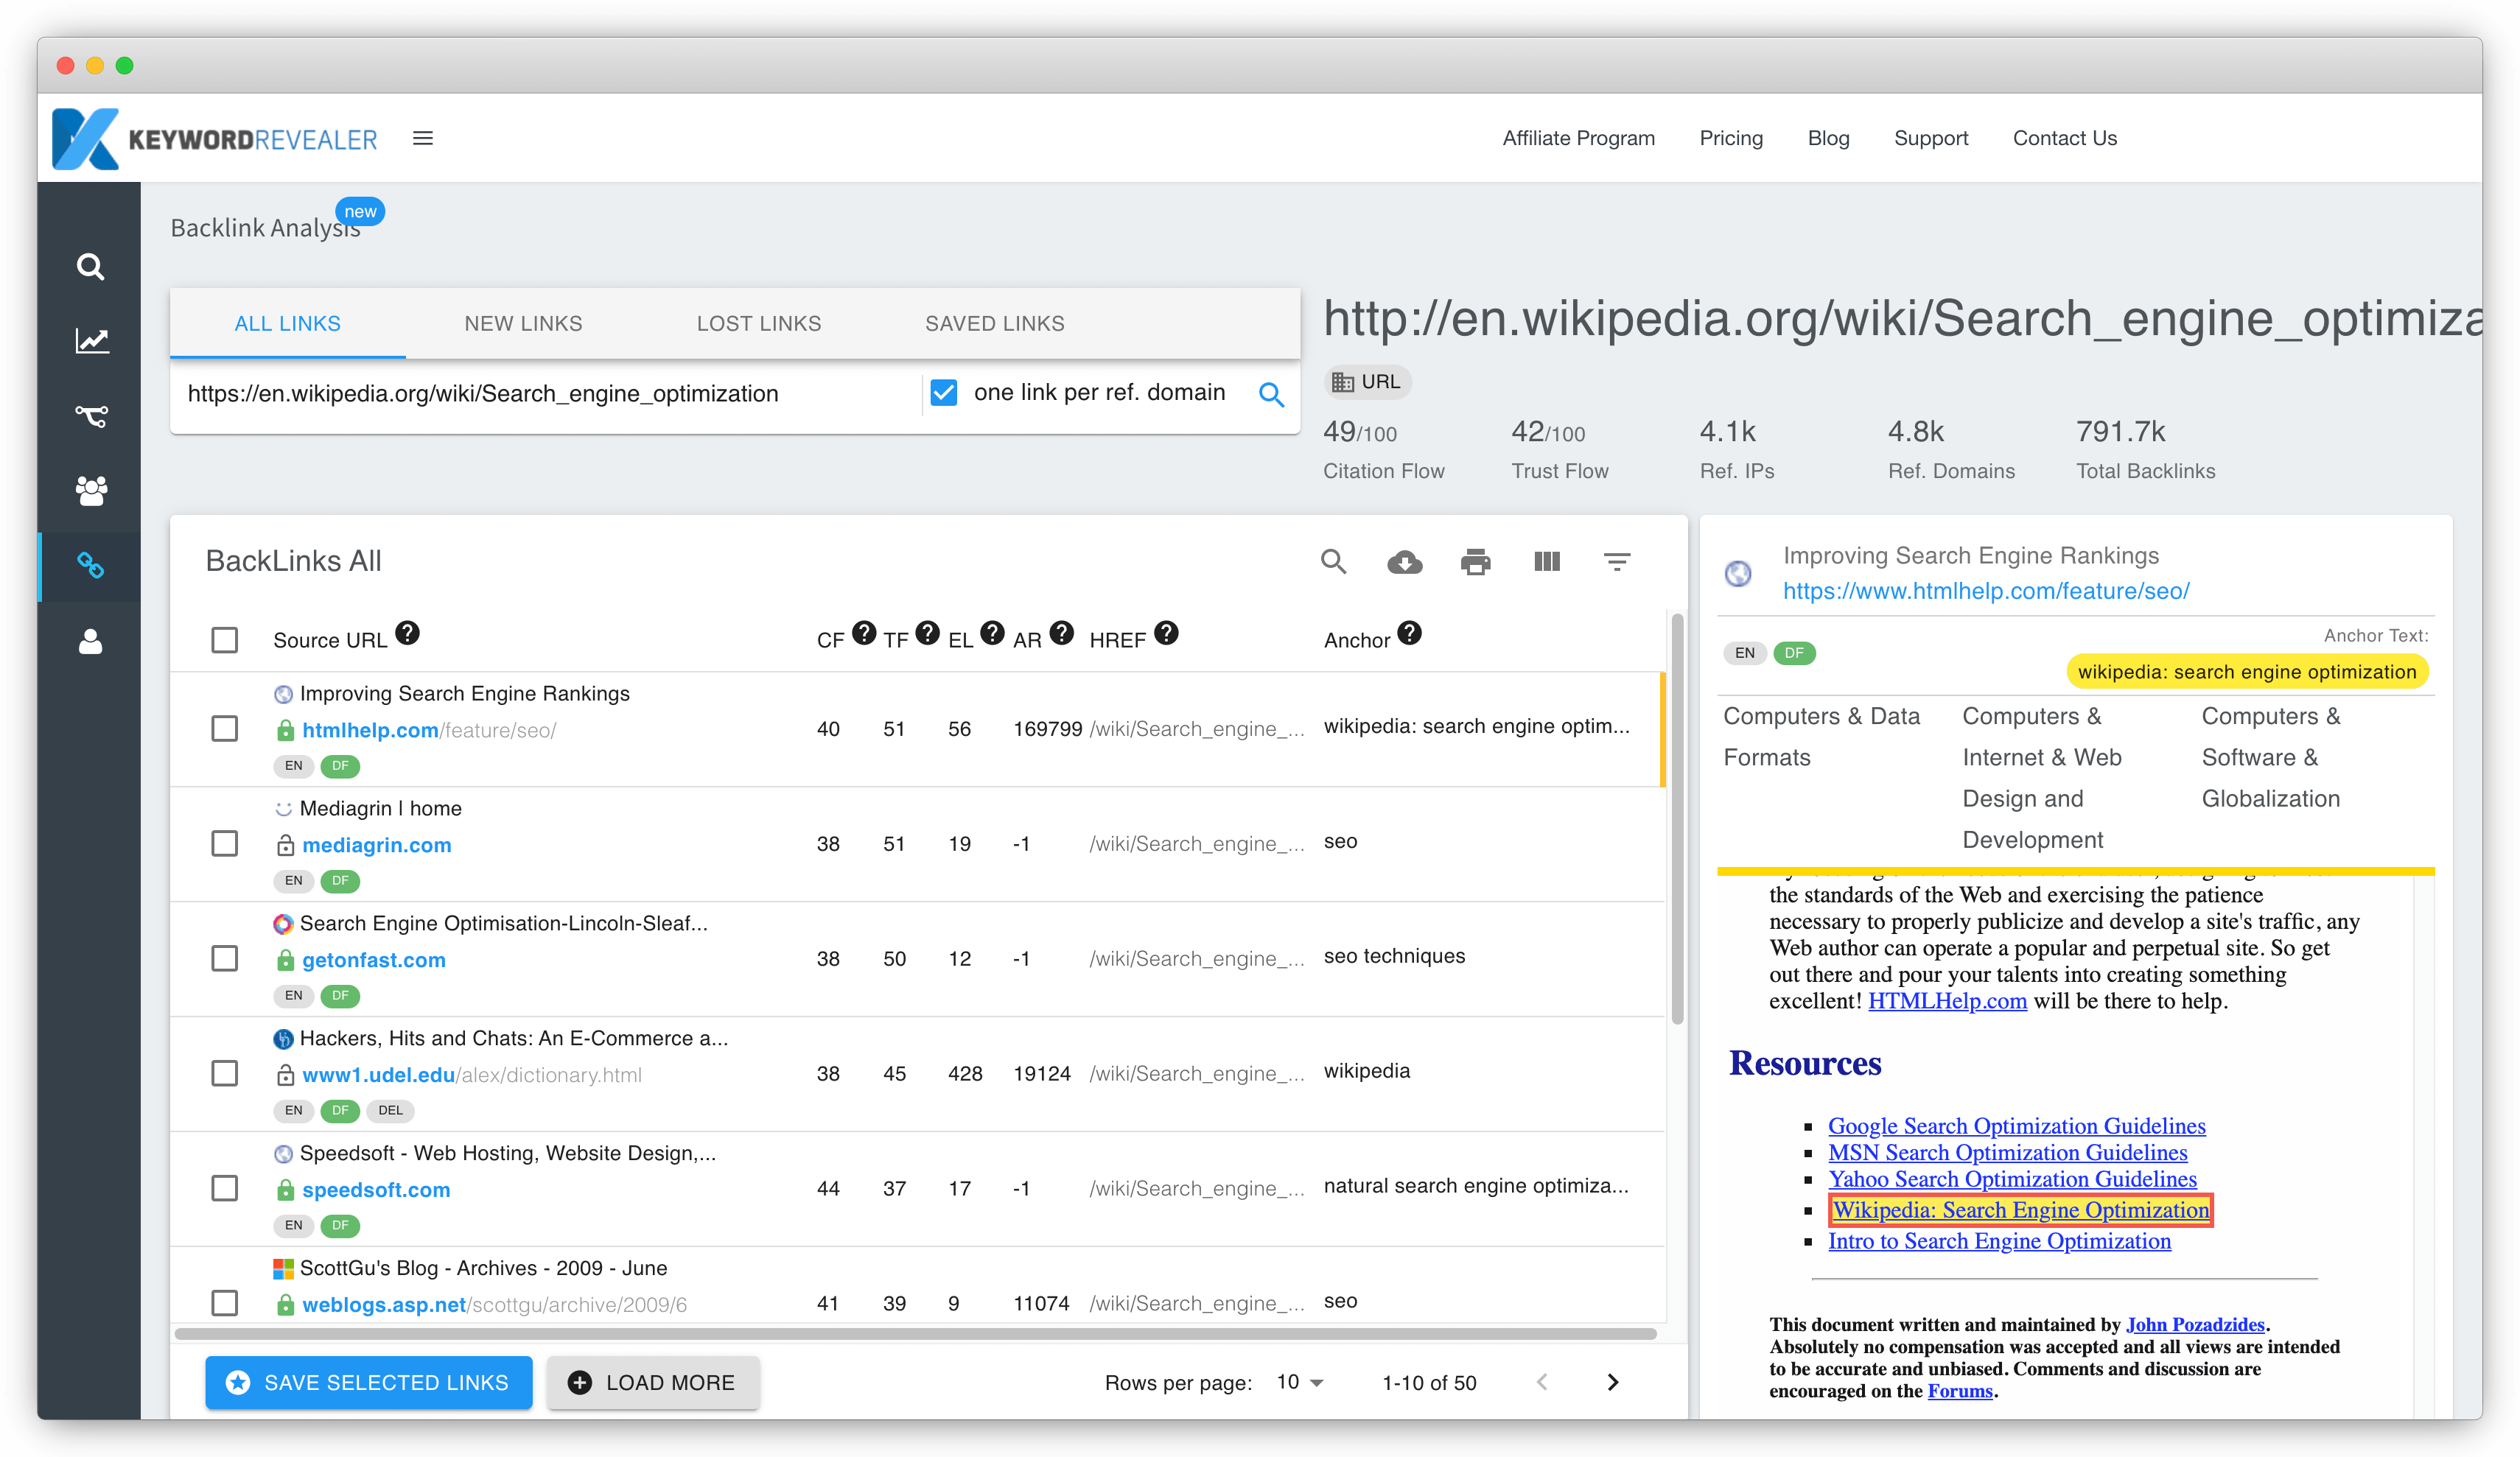2520x1457 pixels.
Task: Open the mediagrin.com source link
Action: (x=376, y=845)
